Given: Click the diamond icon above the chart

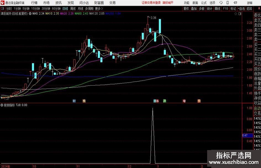Looking at the screenshot, I should (x=236, y=14).
